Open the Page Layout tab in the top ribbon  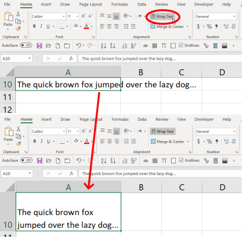point(91,4)
